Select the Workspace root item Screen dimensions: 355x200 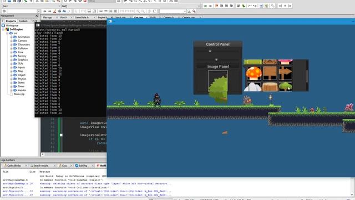[x=12, y=26]
